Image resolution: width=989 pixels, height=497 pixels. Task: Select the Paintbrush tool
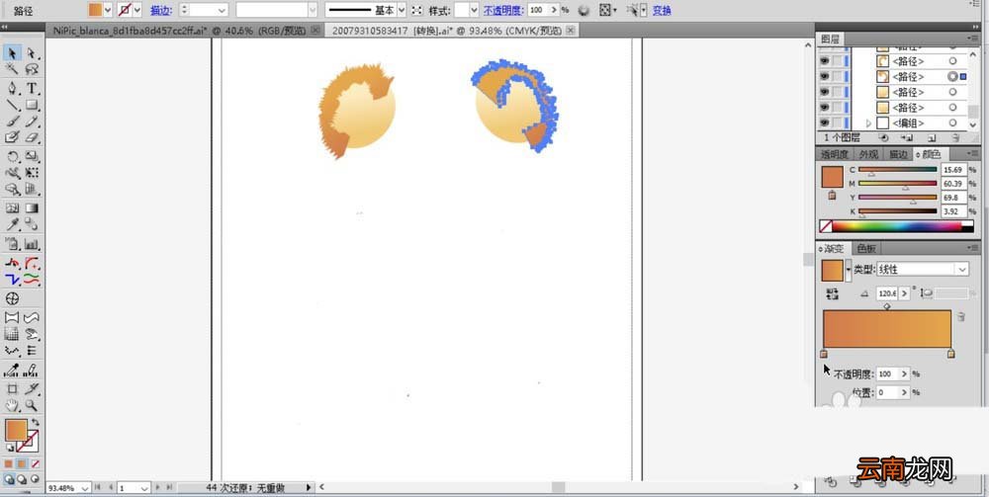pos(13,121)
